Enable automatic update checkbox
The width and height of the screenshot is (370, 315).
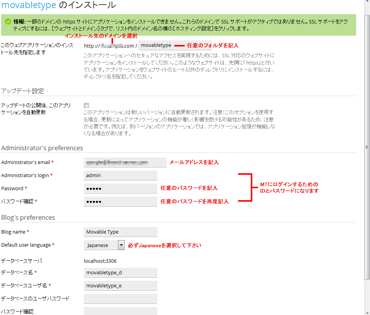pyautogui.click(x=87, y=105)
